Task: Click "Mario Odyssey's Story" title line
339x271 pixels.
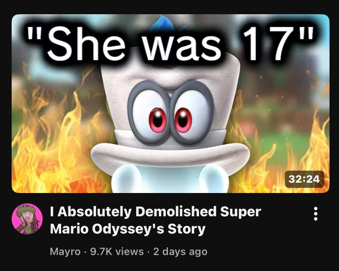Action: click(x=128, y=229)
